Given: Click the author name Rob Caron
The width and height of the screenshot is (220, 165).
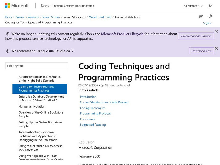Looking at the screenshot, I should pos(86,142).
